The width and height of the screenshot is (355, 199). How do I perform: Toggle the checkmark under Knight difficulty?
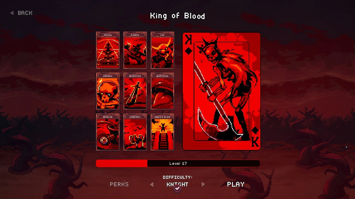click(177, 189)
